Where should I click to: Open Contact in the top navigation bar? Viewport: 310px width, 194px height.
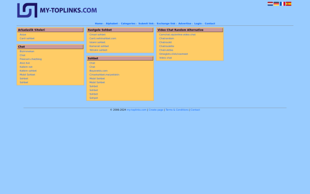[x=210, y=24]
